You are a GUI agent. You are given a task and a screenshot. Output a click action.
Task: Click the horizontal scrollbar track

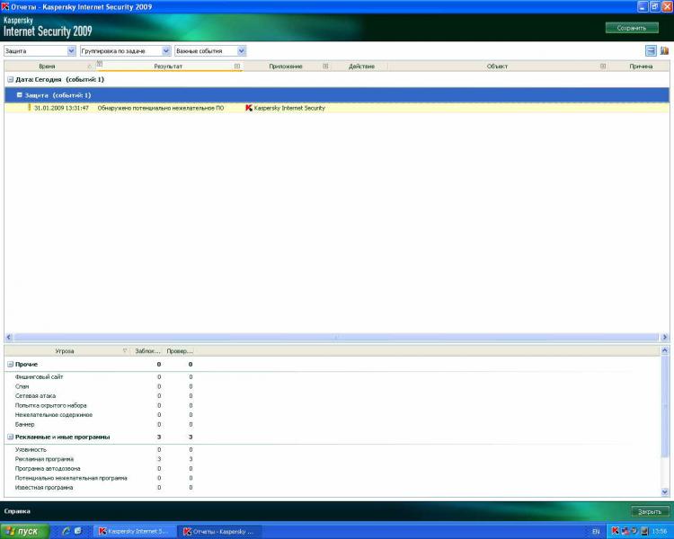tap(336, 338)
